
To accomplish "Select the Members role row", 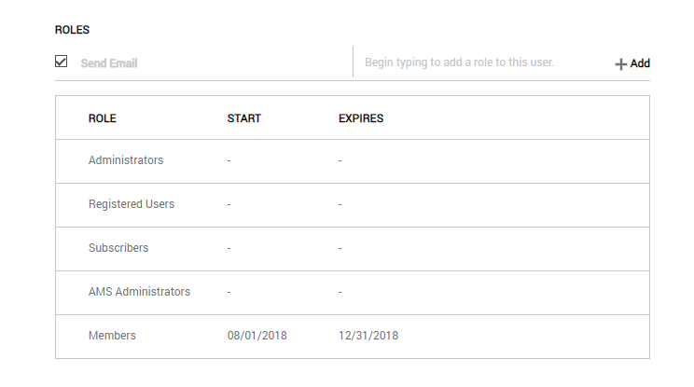I will point(112,336).
